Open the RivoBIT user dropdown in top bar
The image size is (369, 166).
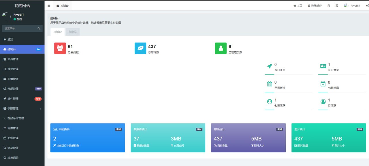352,6
